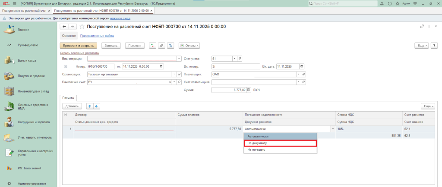
Task: Expand the Плательщик dropdown arrow
Action: pos(298,74)
